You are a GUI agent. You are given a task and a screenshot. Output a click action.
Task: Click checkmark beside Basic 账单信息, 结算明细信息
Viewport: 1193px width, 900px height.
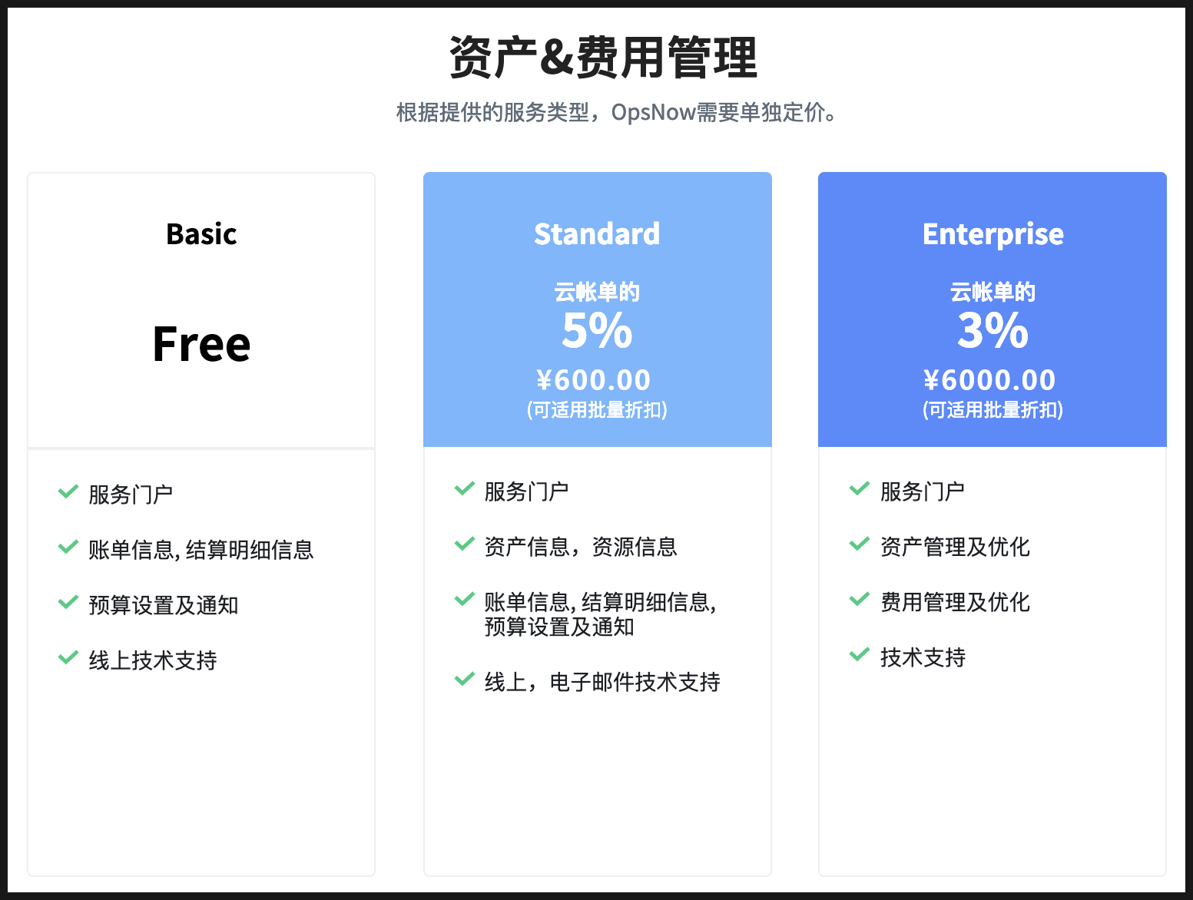(x=68, y=547)
